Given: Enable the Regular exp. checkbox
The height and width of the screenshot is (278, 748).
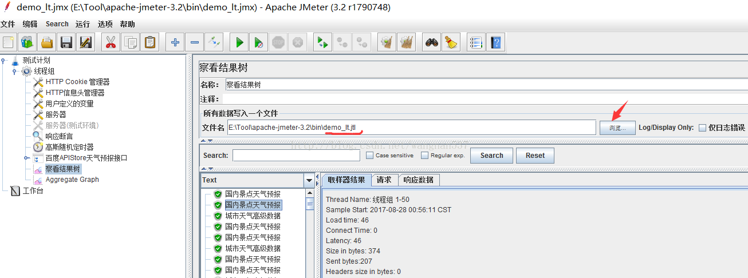Looking at the screenshot, I should [x=425, y=155].
